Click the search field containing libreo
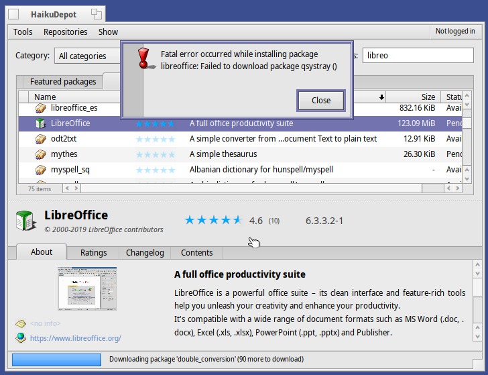The height and width of the screenshot is (375, 488). point(418,56)
